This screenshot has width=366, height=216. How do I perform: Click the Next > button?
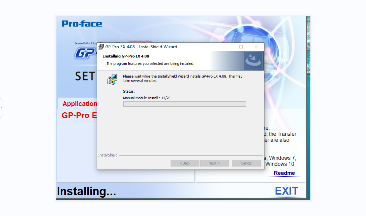point(214,163)
